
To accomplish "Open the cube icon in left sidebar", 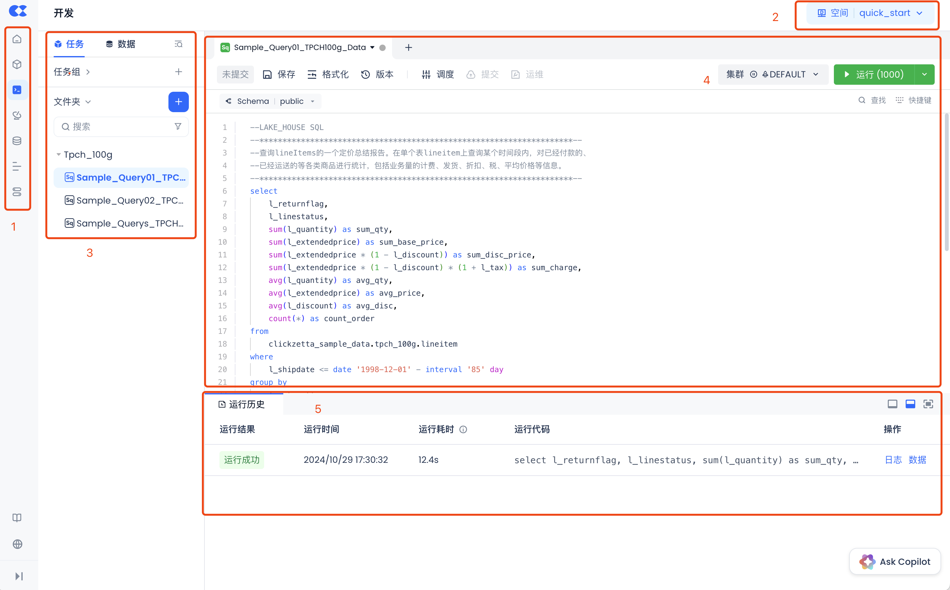I will 17,64.
